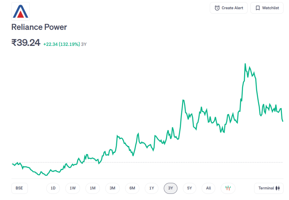Viewport: 289px width, 200px height.
Task: Switch to the 1D time range
Action: [53, 188]
